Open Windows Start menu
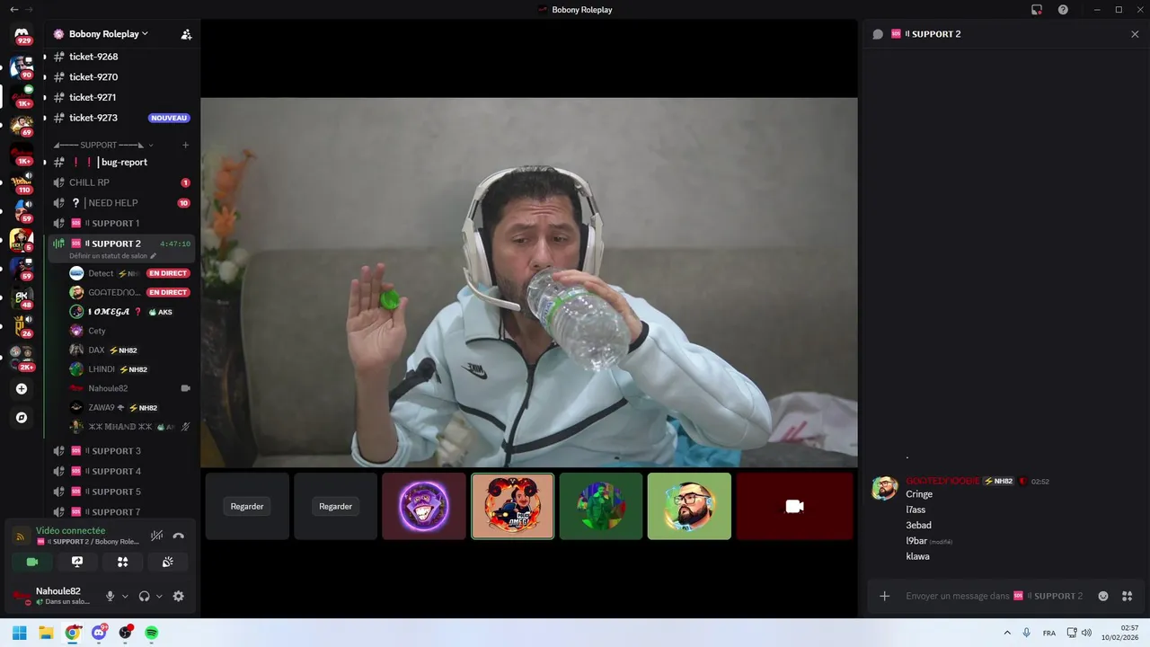Image resolution: width=1150 pixels, height=647 pixels. pyautogui.click(x=20, y=633)
